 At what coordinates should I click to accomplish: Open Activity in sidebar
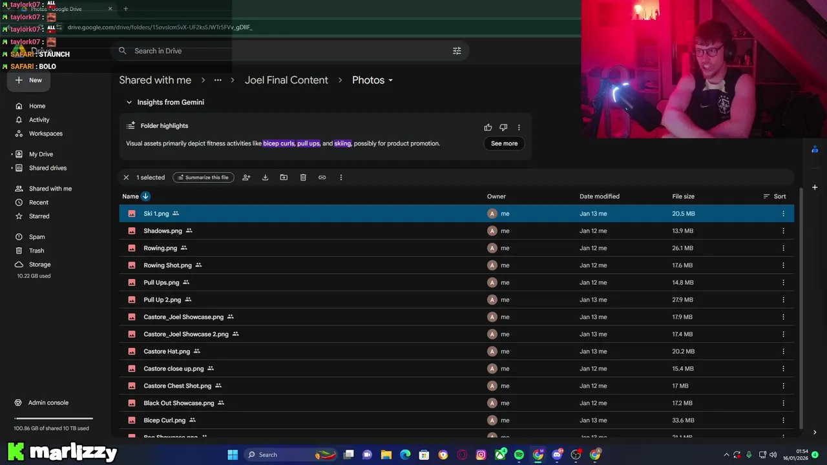pyautogui.click(x=39, y=119)
